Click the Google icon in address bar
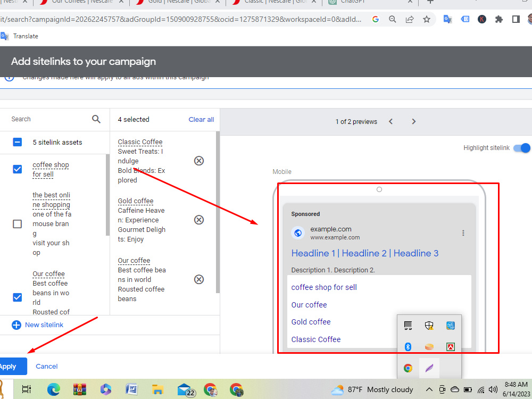 [x=375, y=19]
